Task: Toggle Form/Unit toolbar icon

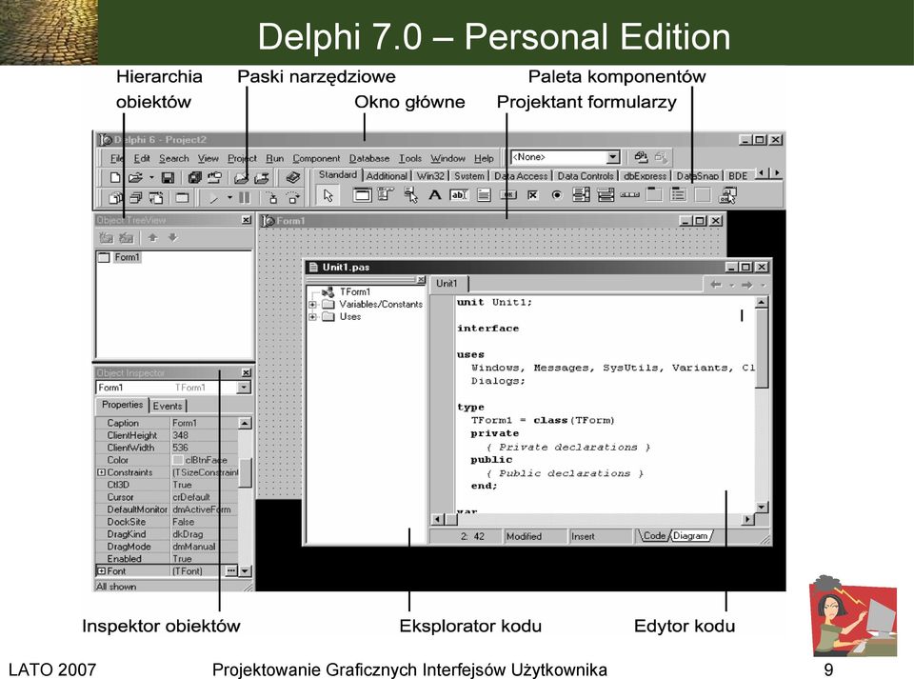Action: (156, 197)
